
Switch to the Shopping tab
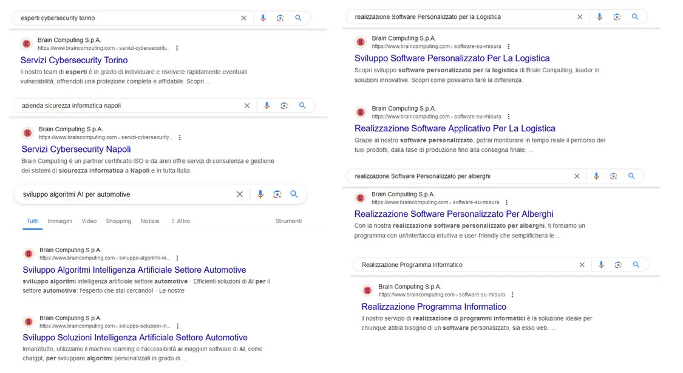(118, 221)
